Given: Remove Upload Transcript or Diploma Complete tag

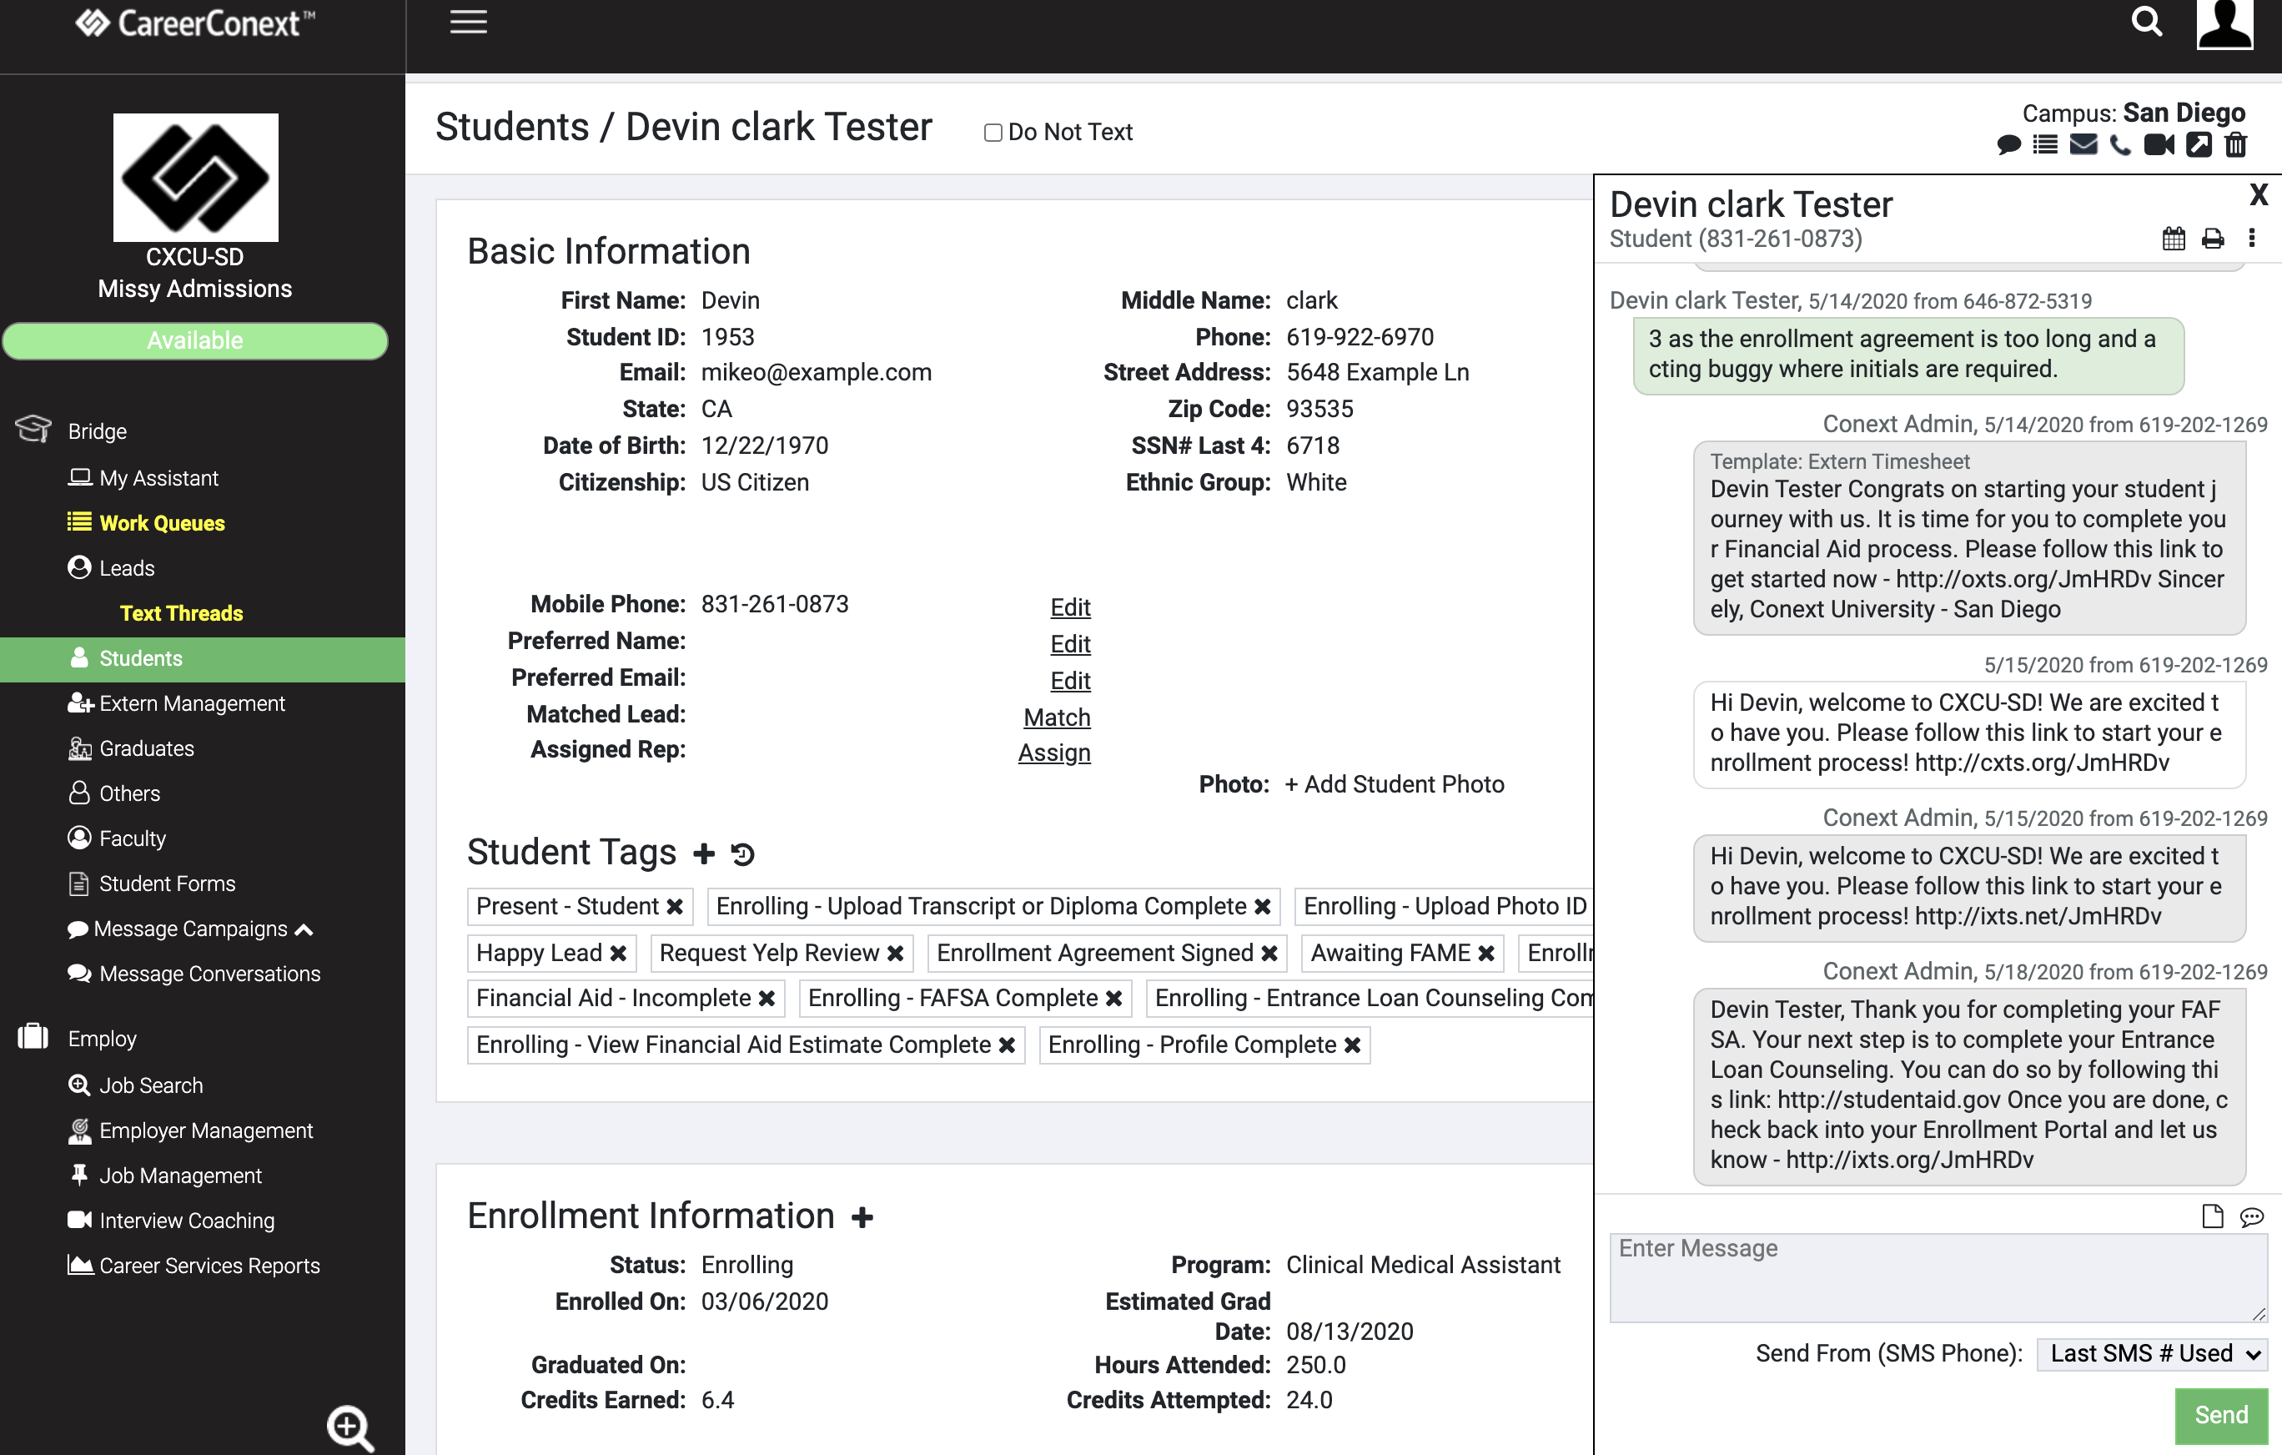Looking at the screenshot, I should (1262, 907).
